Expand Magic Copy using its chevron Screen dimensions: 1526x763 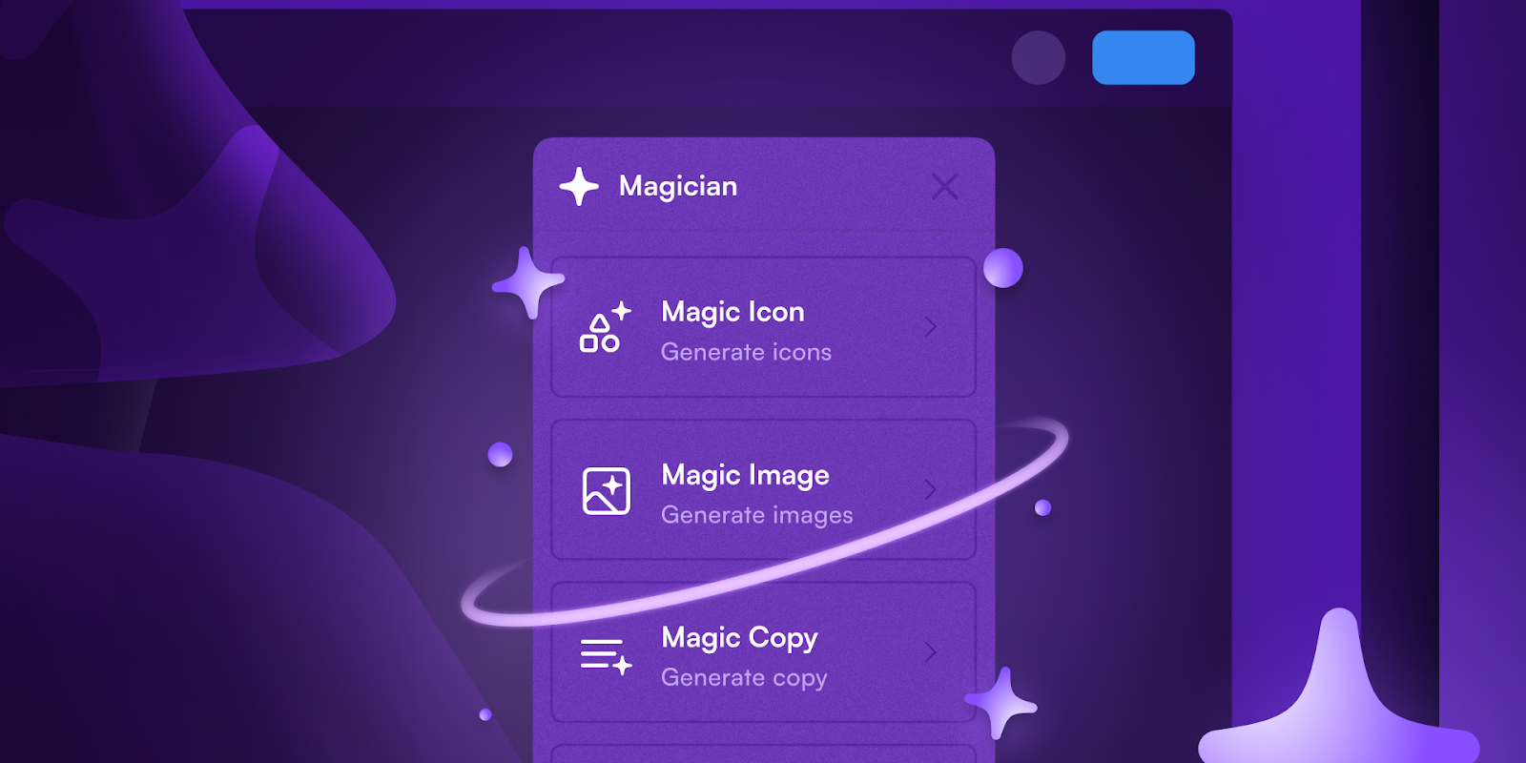tap(931, 652)
